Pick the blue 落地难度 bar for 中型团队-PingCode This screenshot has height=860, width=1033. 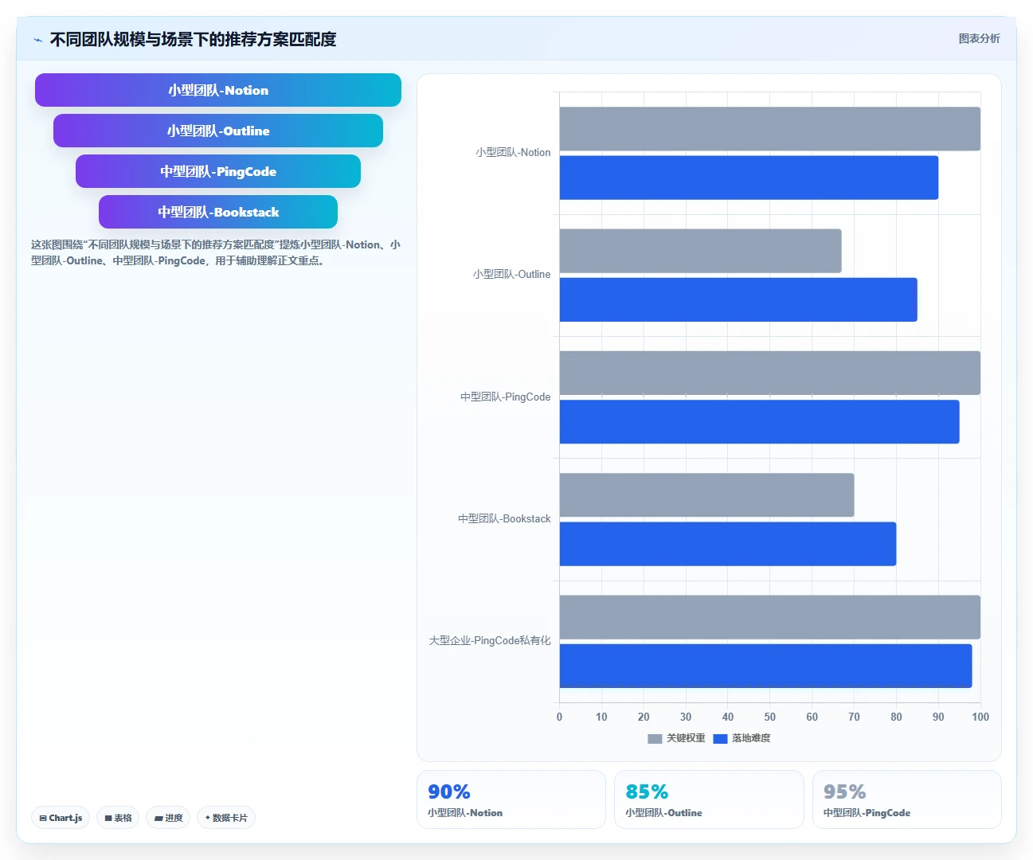760,422
